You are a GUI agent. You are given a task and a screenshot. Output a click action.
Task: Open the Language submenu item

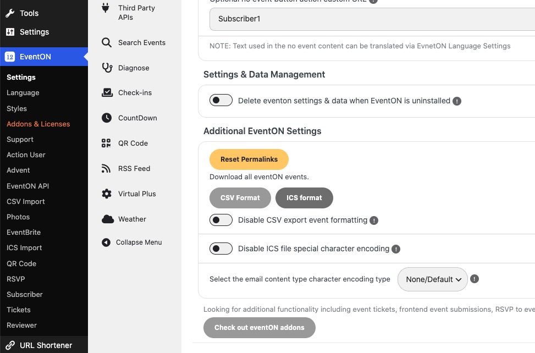tap(23, 93)
